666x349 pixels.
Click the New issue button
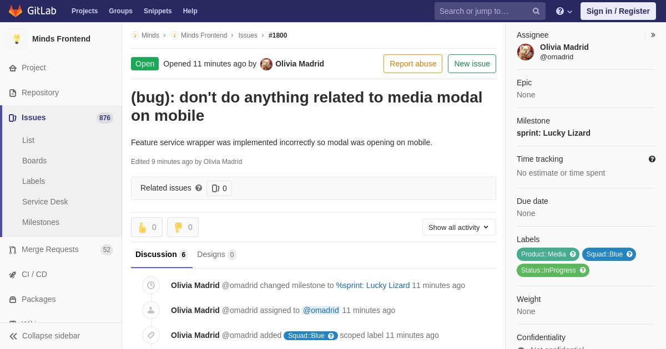(x=472, y=64)
